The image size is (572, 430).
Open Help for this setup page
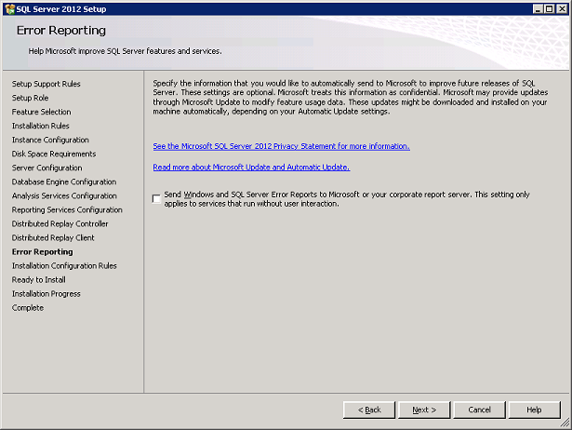(535, 410)
